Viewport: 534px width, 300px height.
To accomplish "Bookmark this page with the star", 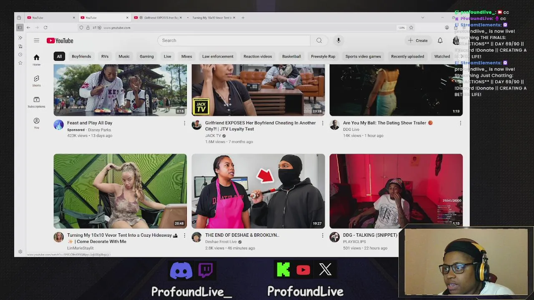I will tap(411, 27).
